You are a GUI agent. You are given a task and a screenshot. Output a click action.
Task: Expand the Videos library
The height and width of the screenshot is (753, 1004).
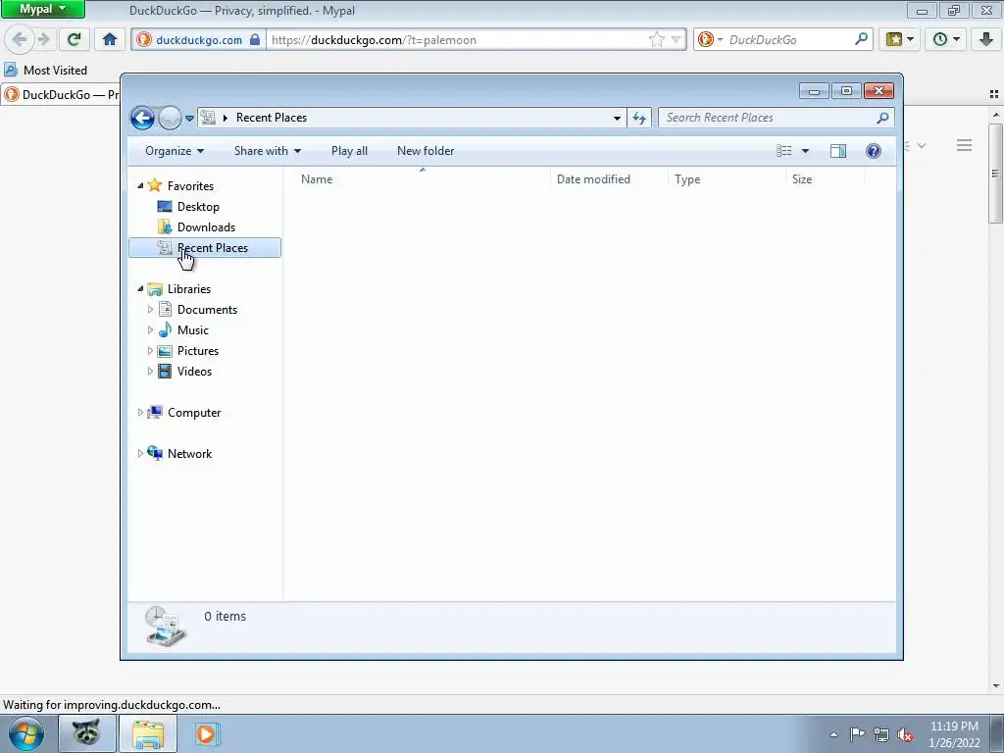150,372
